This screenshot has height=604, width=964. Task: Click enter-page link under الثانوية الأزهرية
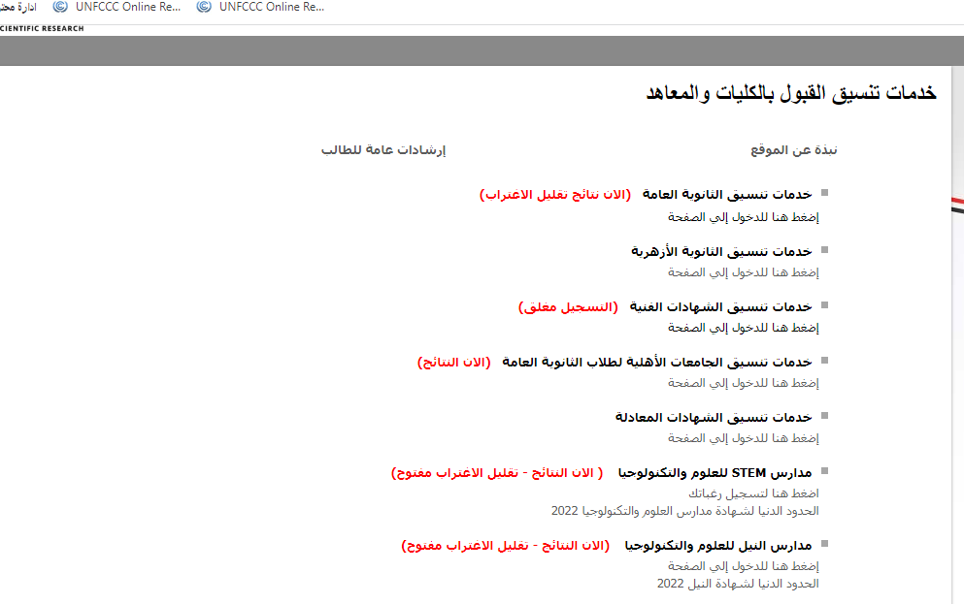[743, 272]
